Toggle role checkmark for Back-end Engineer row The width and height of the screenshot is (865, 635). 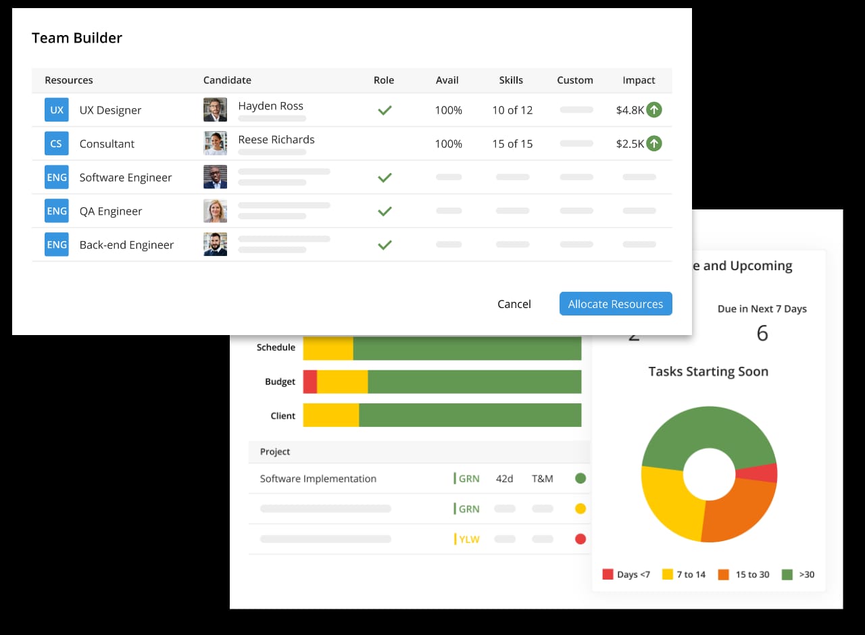click(385, 245)
